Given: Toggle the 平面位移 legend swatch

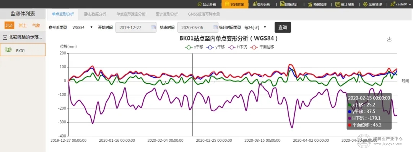Looking at the screenshot, I should pyautogui.click(x=254, y=48).
